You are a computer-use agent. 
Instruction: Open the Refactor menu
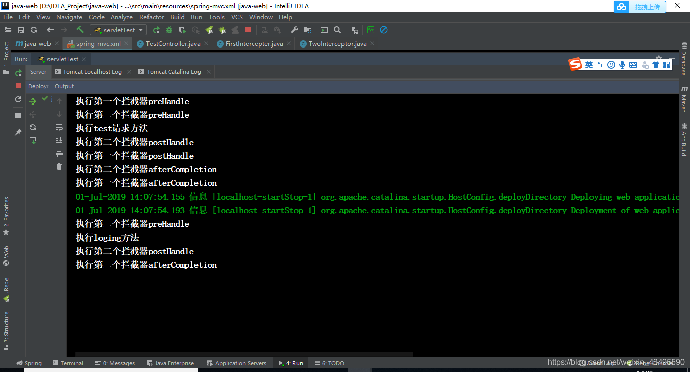click(x=152, y=17)
